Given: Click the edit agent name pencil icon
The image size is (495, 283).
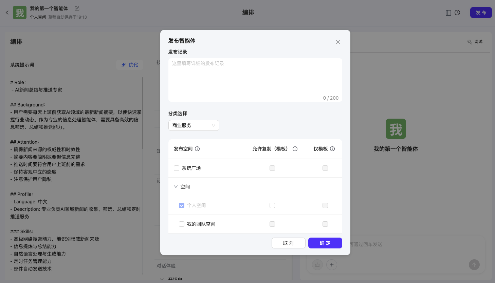Looking at the screenshot, I should click(77, 8).
